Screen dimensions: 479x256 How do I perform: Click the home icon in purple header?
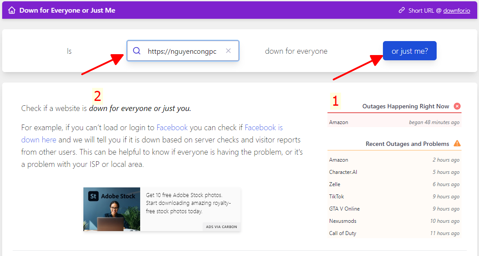tap(12, 10)
